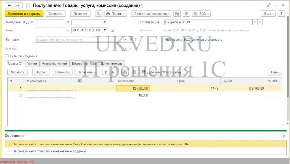This screenshot has height=164, width=290.
Task: Switch to the Дополнительно tab
Action: [112, 64]
